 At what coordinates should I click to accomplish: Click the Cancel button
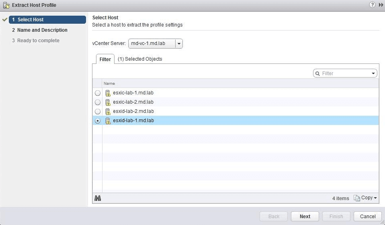[x=368, y=217]
